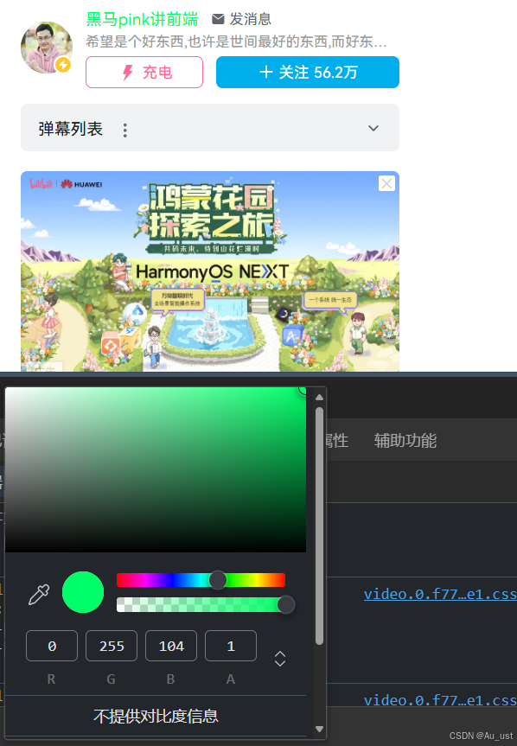The width and height of the screenshot is (517, 746).
Task: Click the alpha opacity slider handle
Action: tap(286, 605)
